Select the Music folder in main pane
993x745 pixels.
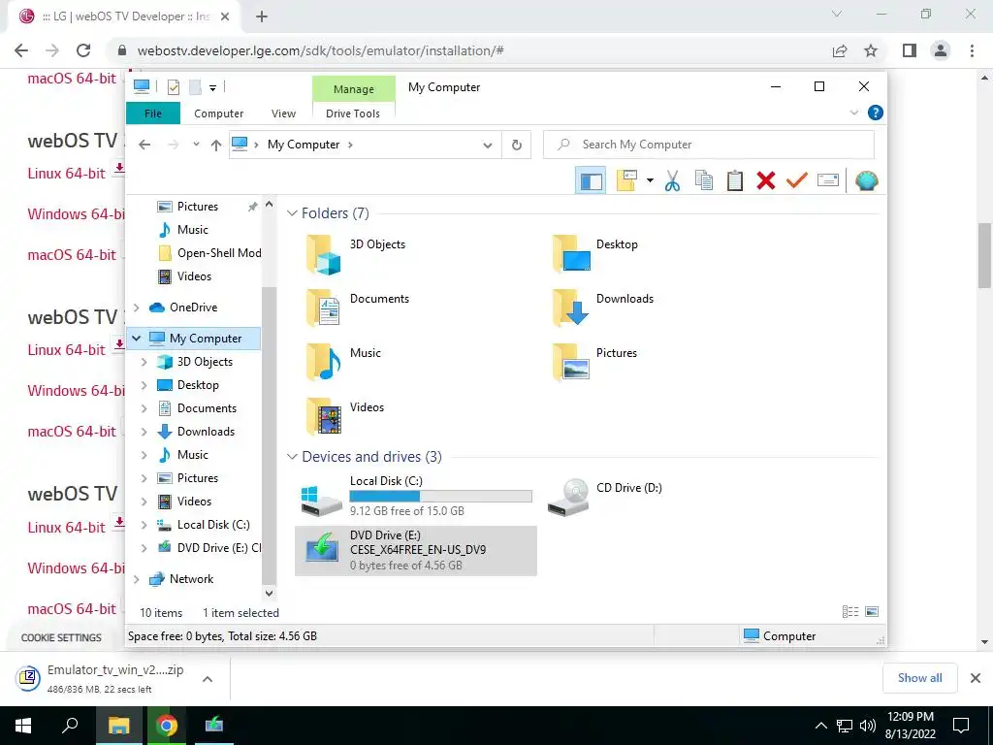pos(344,362)
